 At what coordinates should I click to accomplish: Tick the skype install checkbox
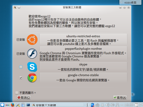21,67
